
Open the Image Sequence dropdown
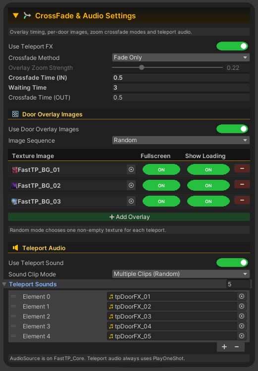tap(181, 140)
